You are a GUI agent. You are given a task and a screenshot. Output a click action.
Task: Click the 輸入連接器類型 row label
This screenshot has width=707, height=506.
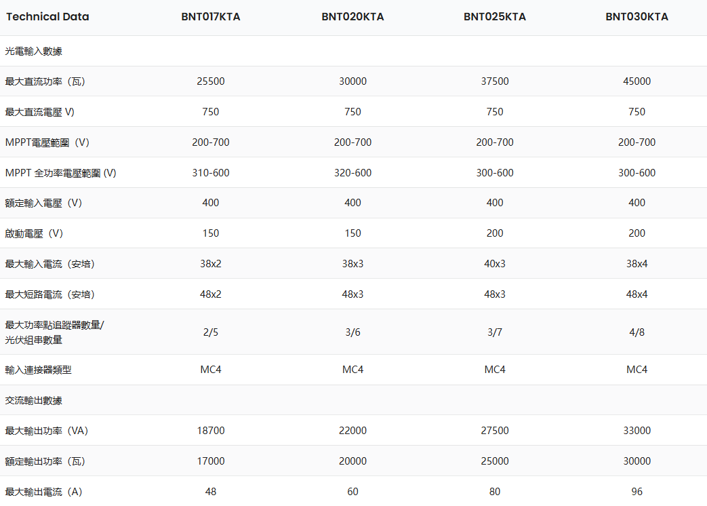point(38,370)
